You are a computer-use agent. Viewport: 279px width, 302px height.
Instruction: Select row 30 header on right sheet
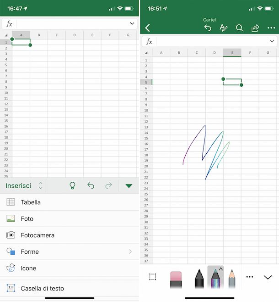(146, 222)
